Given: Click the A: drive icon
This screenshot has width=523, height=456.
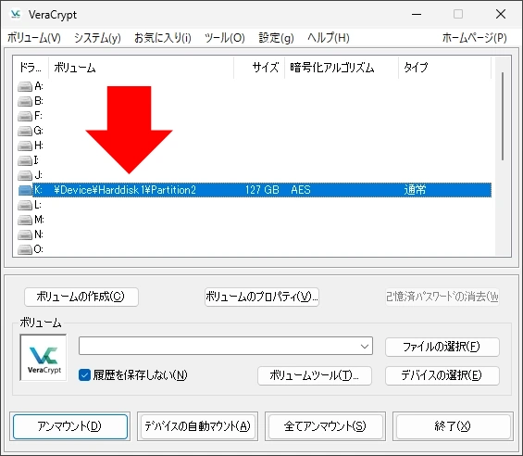Looking at the screenshot, I should click(25, 86).
